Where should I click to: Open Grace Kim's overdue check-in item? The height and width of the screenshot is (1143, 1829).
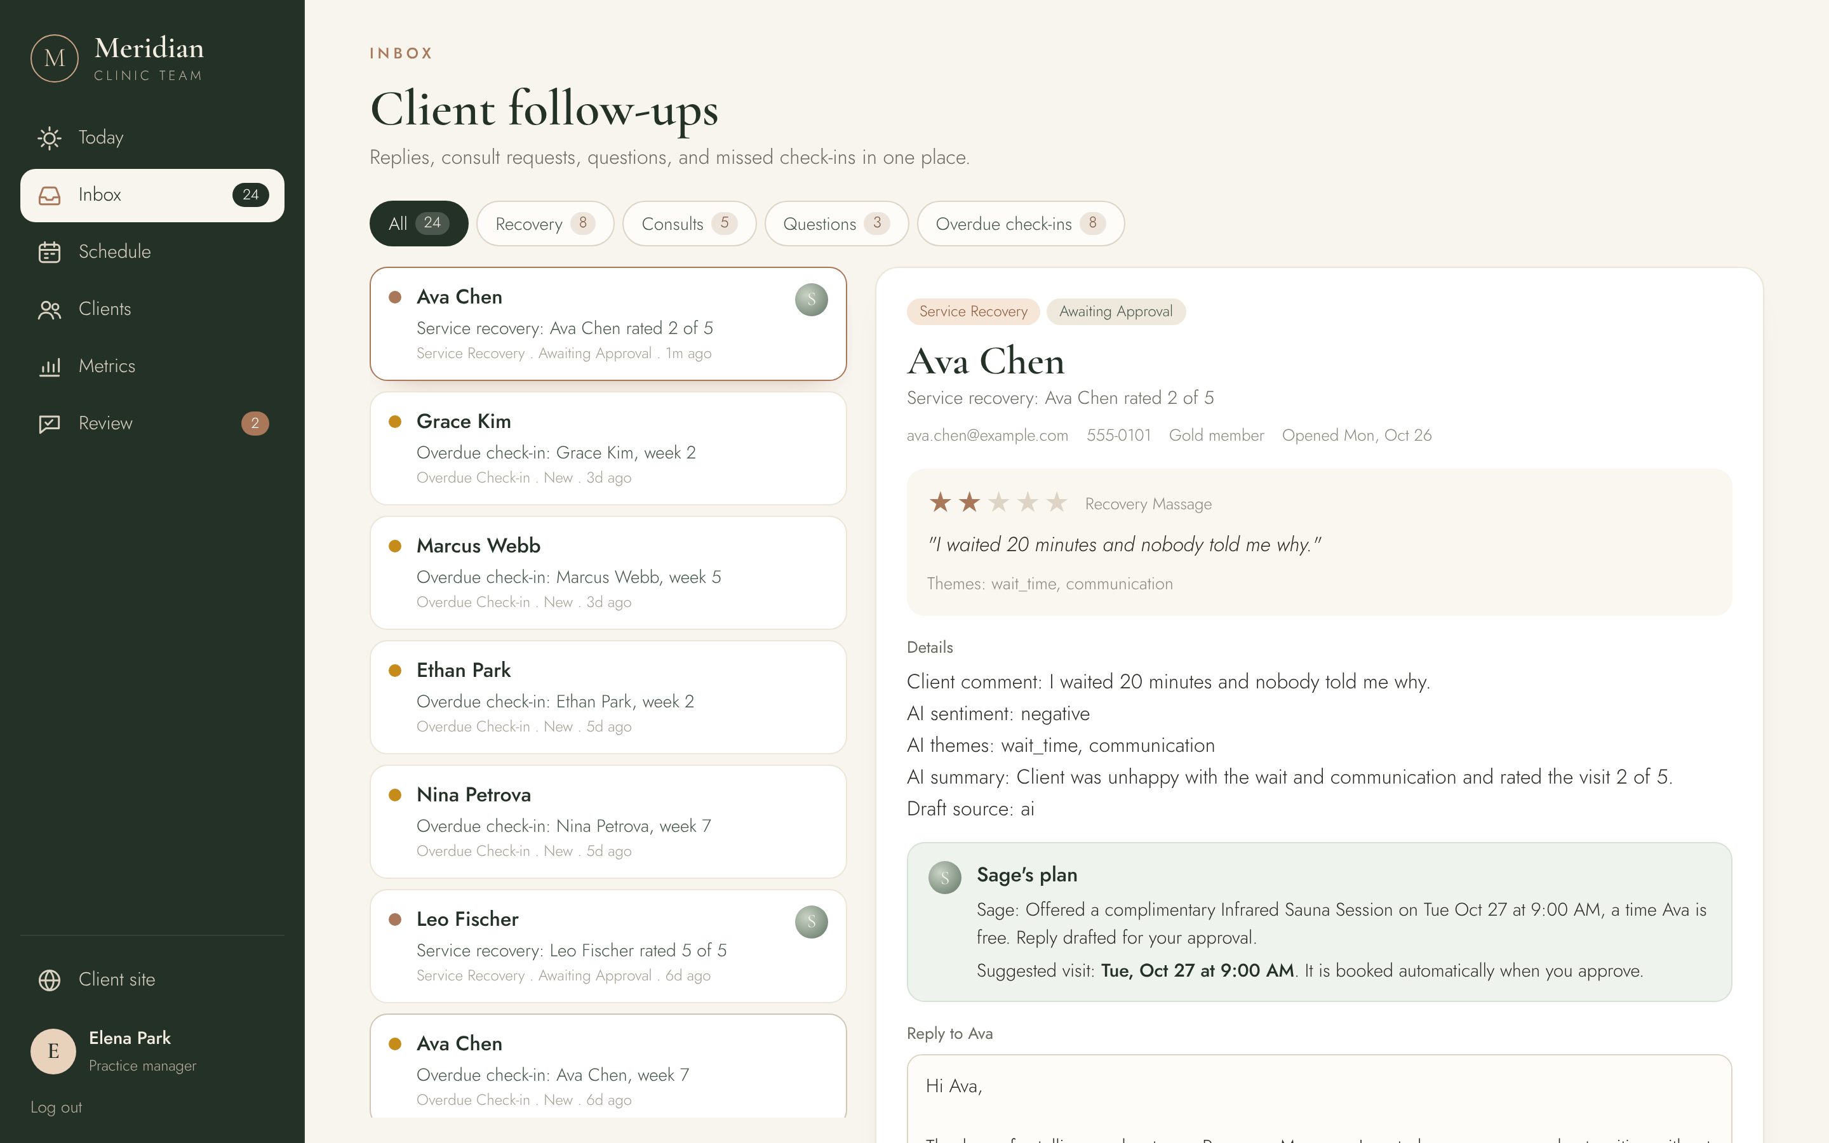coord(608,448)
